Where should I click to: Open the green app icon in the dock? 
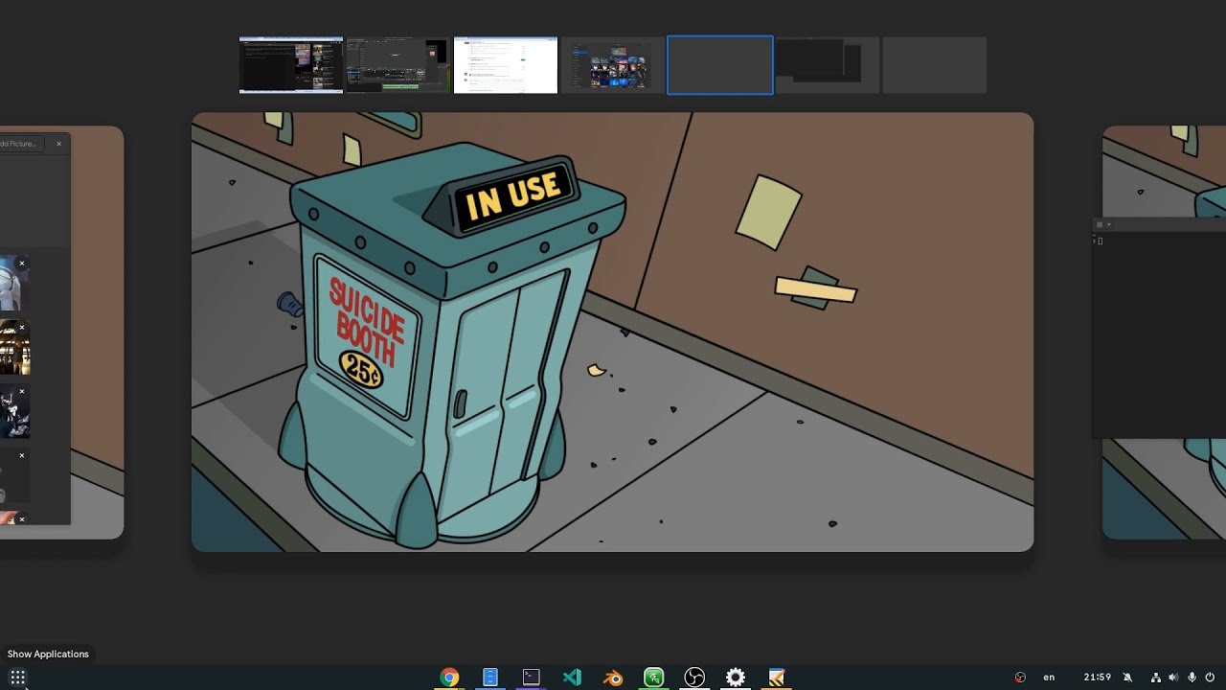(x=654, y=678)
